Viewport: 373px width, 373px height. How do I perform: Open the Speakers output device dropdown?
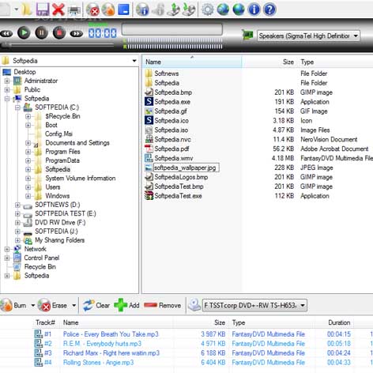pos(356,36)
